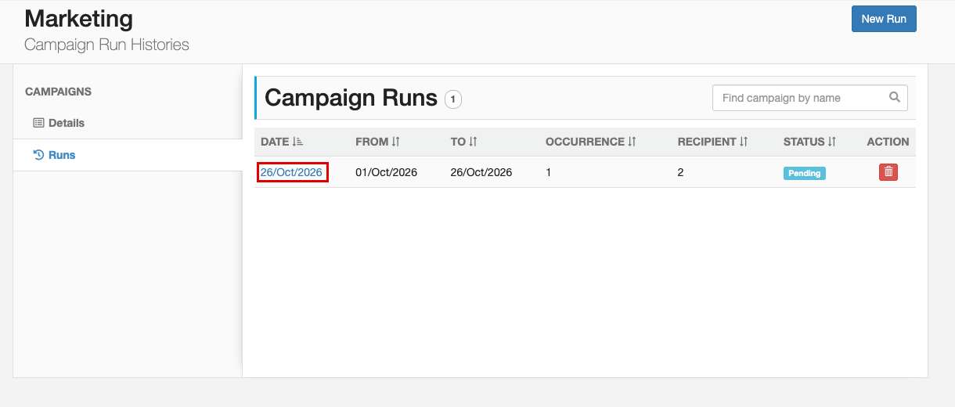The width and height of the screenshot is (955, 407).
Task: Click the Marketing page title
Action: tap(79, 19)
